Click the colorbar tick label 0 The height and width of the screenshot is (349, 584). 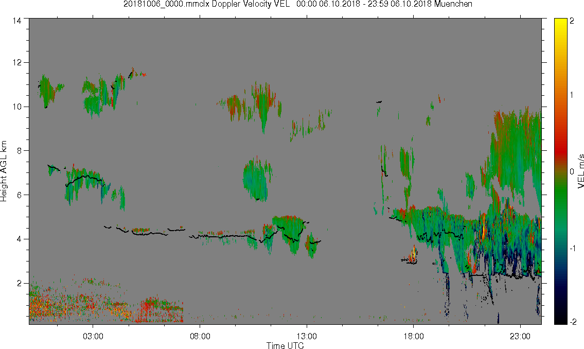[x=572, y=171]
